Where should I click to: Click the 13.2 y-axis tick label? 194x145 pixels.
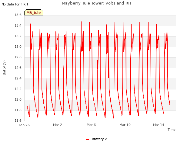(18, 36)
